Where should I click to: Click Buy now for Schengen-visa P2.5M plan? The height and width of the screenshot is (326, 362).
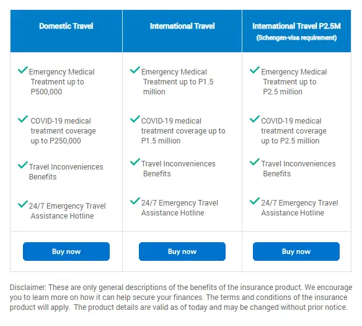click(296, 251)
